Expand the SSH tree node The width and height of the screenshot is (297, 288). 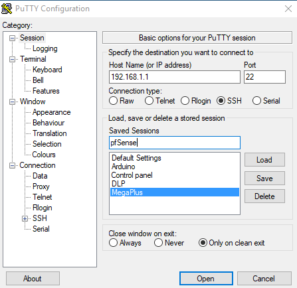(x=25, y=219)
